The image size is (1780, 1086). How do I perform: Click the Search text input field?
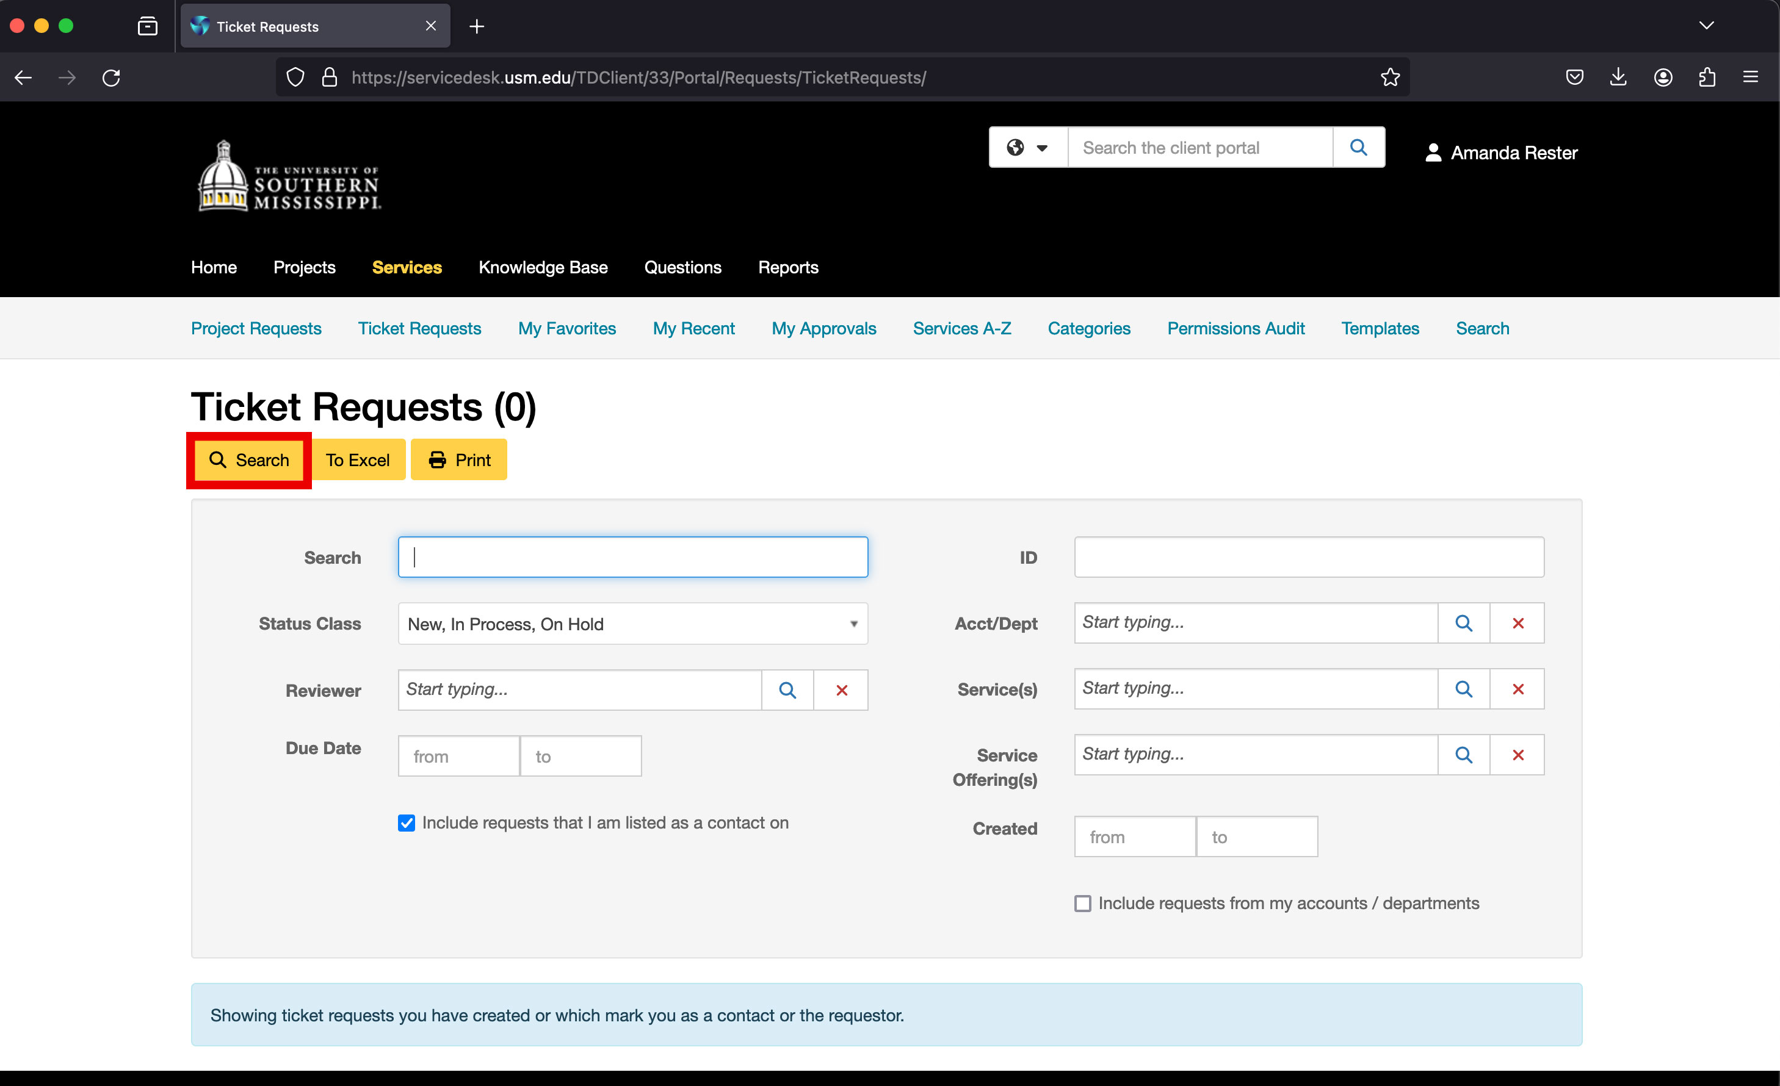click(x=632, y=556)
